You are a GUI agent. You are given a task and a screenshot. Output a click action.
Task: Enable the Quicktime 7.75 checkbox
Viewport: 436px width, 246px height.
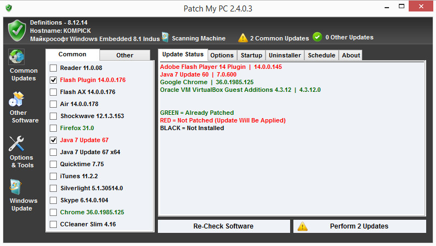[x=53, y=164]
